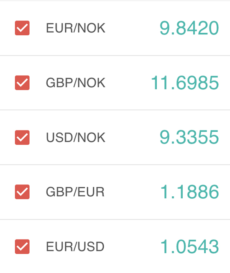Click blank space between GBP/NOK and 11.6985
This screenshot has width=230, height=273.
128,83
